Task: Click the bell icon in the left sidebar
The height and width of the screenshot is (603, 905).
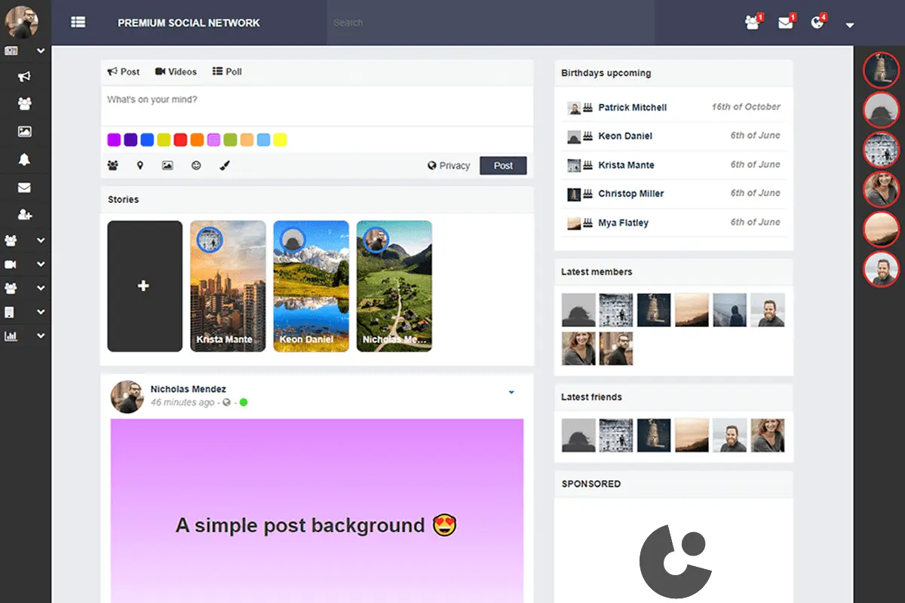Action: click(25, 159)
